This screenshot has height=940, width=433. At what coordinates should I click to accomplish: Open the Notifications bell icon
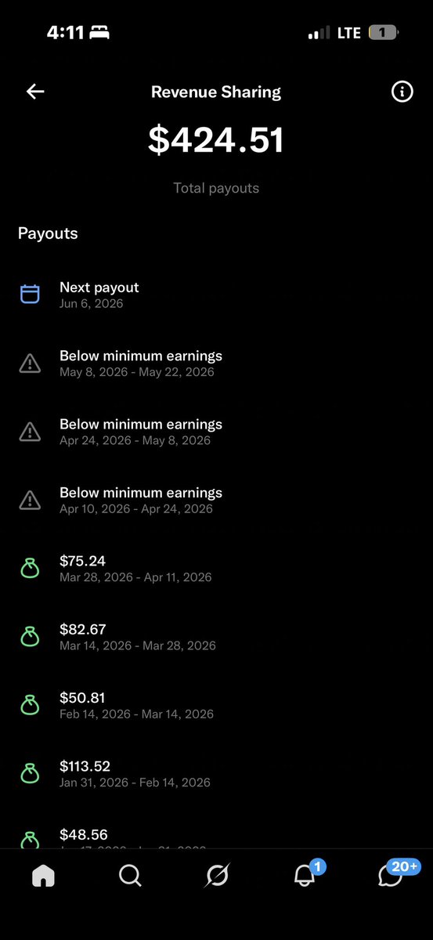pyautogui.click(x=305, y=875)
